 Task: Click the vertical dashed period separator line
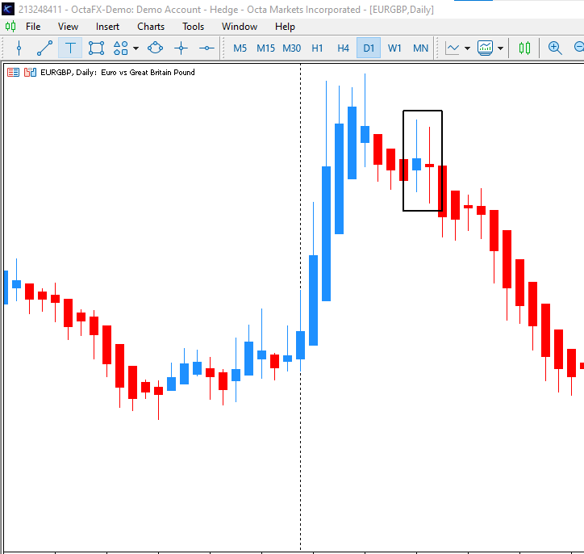[x=301, y=306]
